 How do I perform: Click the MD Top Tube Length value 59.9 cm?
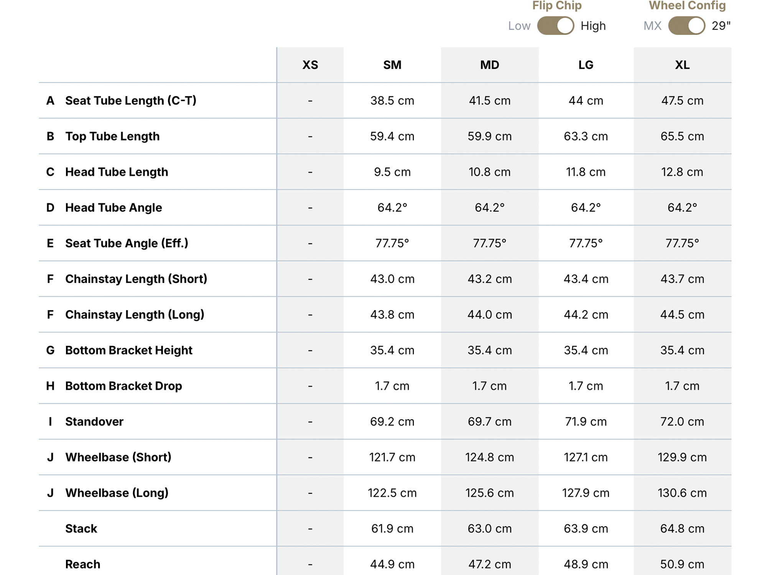(x=490, y=136)
